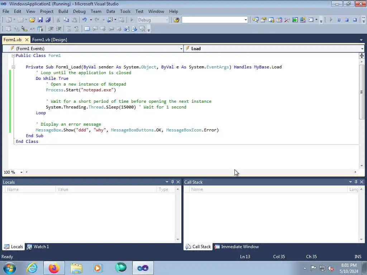This screenshot has width=367, height=275.
Task: Click the editor split-window handle above scrollbar
Action: [x=362, y=56]
